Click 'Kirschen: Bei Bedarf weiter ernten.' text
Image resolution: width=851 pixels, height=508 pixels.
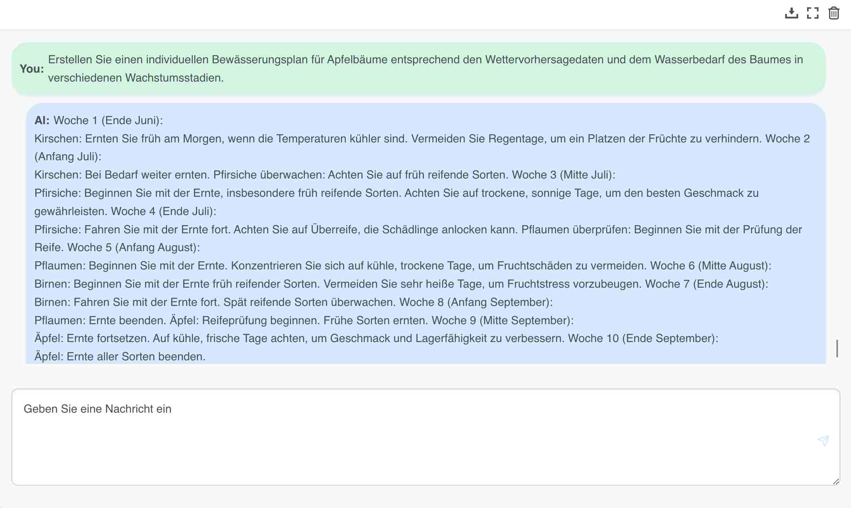click(x=122, y=175)
